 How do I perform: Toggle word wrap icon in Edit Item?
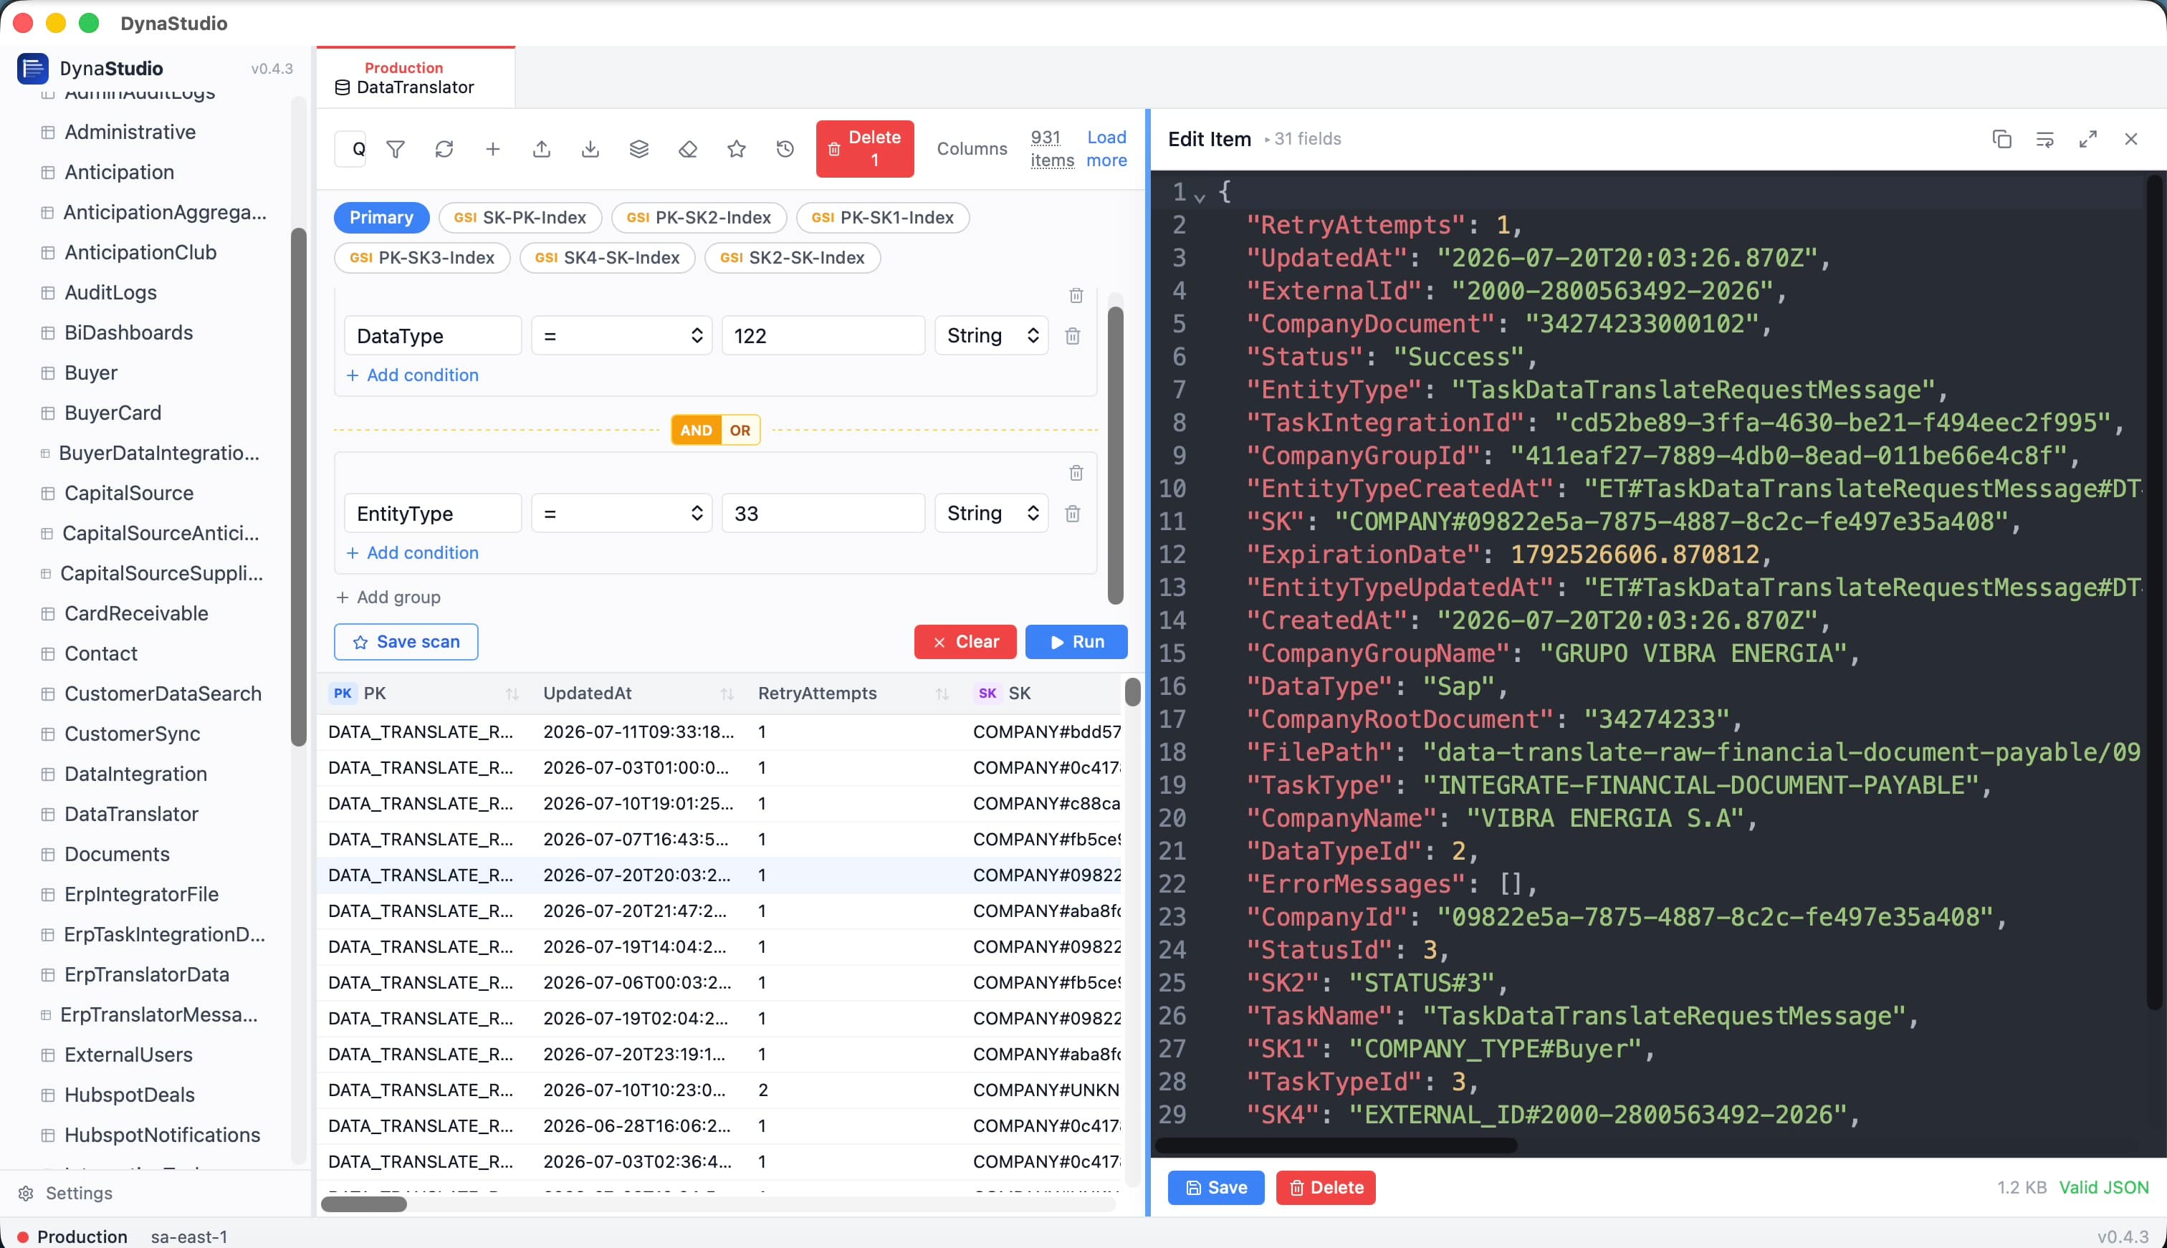point(2044,139)
